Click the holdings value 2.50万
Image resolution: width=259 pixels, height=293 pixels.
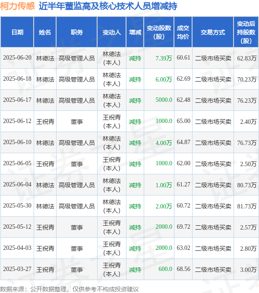(x=248, y=164)
